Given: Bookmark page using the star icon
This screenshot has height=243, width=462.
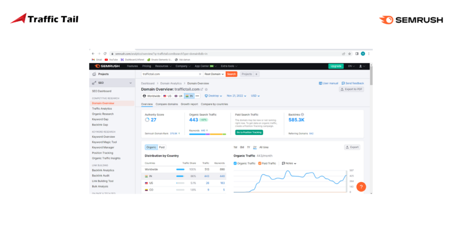Looking at the screenshot, I should point(350,53).
